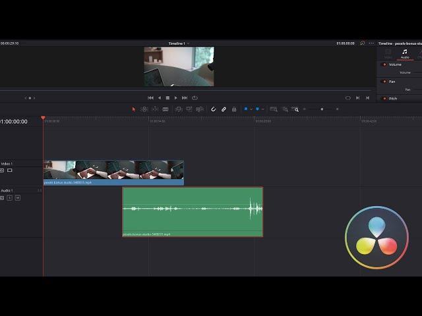
Task: Zoom in timeline with the plus button
Action: point(337,109)
